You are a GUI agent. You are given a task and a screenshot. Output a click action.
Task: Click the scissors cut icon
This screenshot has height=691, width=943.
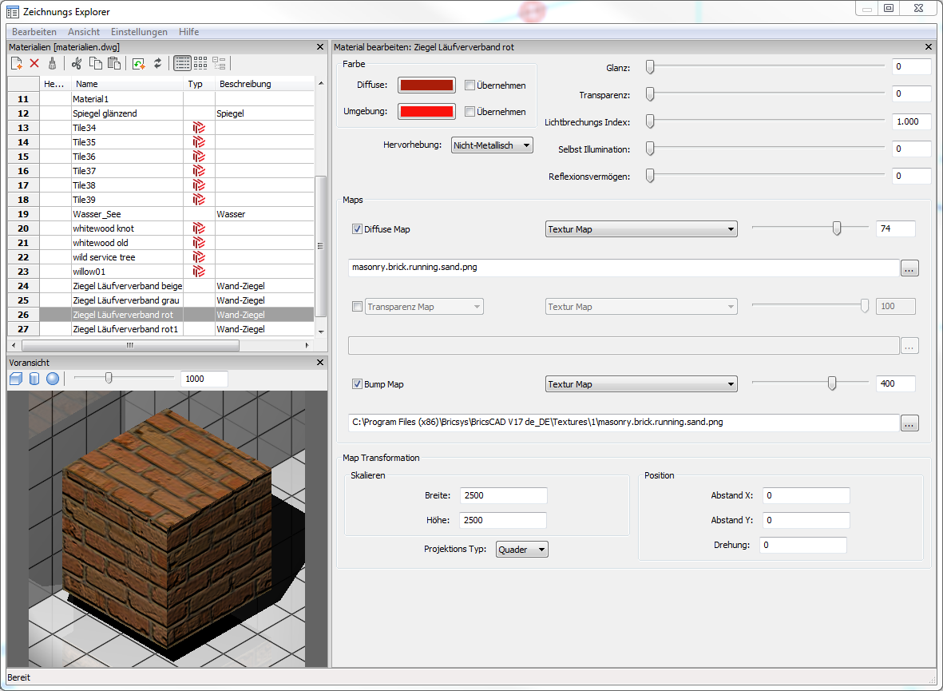(77, 63)
